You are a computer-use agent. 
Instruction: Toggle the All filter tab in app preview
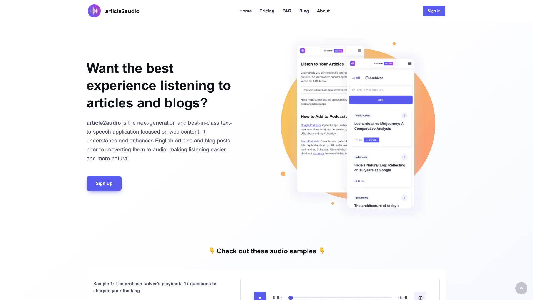pyautogui.click(x=356, y=78)
